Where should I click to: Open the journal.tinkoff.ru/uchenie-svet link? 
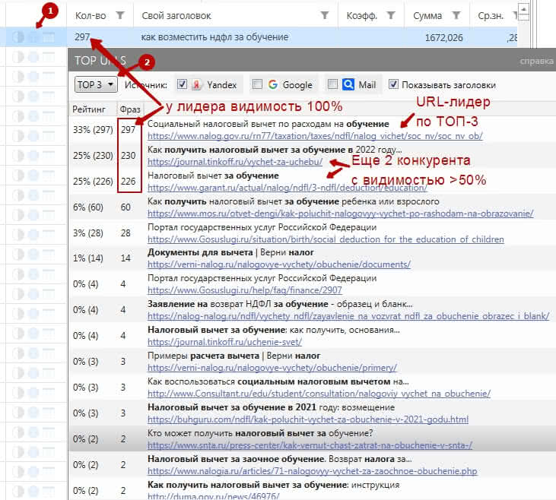[x=225, y=342]
